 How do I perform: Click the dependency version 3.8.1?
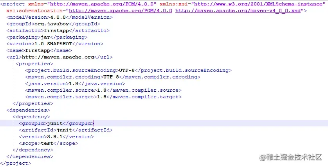tap(55, 137)
